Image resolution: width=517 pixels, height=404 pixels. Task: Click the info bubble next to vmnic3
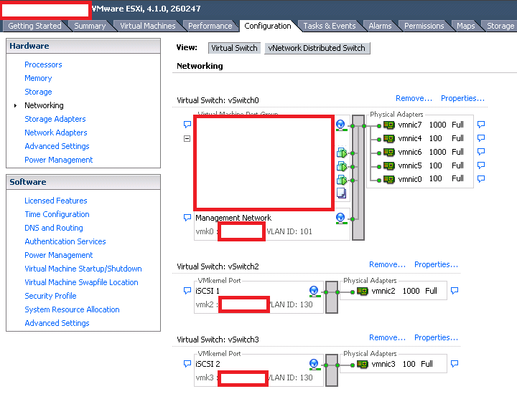point(455,364)
